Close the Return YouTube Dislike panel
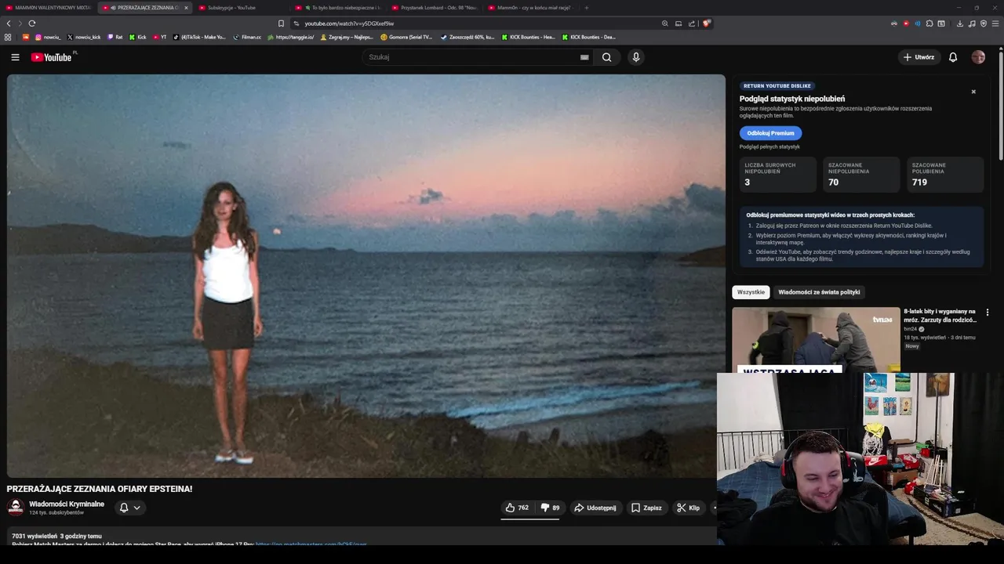 pos(973,92)
